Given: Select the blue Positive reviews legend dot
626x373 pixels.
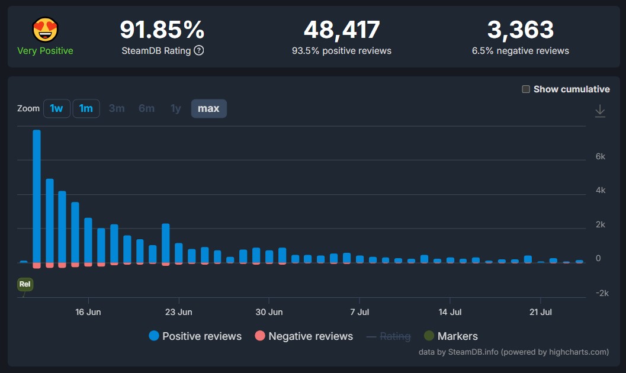Looking at the screenshot, I should pos(153,336).
